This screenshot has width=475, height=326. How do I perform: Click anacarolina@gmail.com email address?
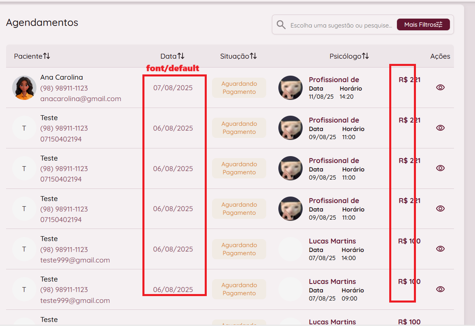click(81, 99)
